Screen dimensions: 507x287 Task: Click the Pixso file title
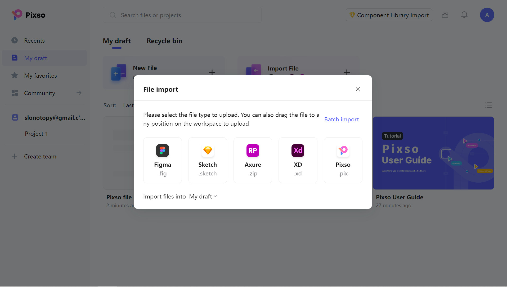pos(119,197)
